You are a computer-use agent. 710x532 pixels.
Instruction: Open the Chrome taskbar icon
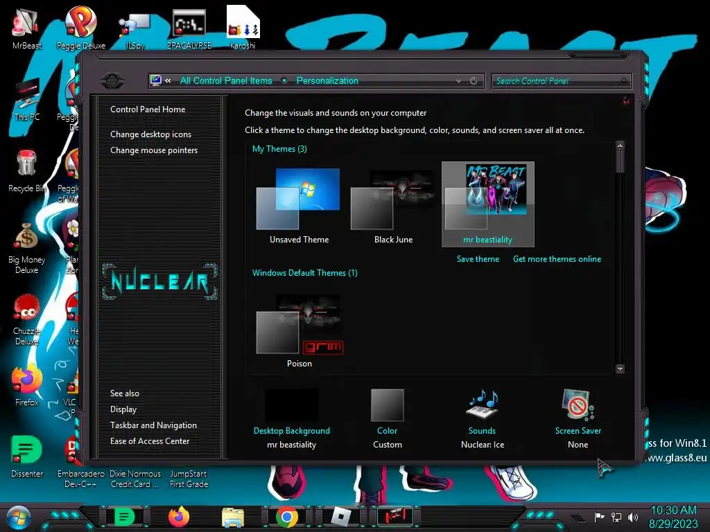pos(286,517)
